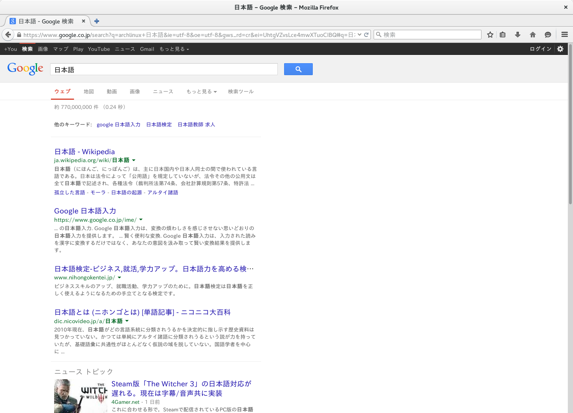Bookmark this page with star icon
573x413 pixels.
(x=490, y=35)
